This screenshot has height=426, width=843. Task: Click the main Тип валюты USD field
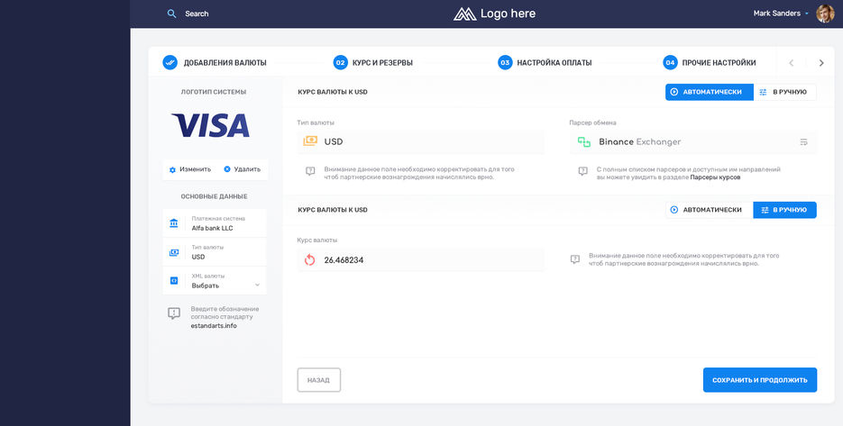point(420,141)
